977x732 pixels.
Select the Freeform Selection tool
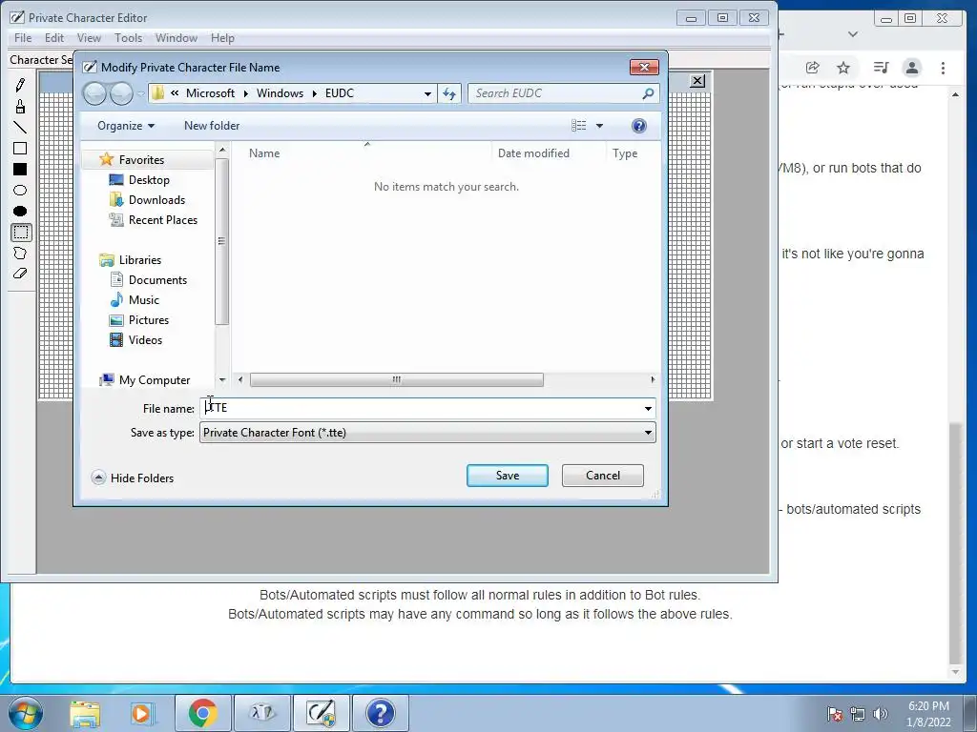[20, 254]
